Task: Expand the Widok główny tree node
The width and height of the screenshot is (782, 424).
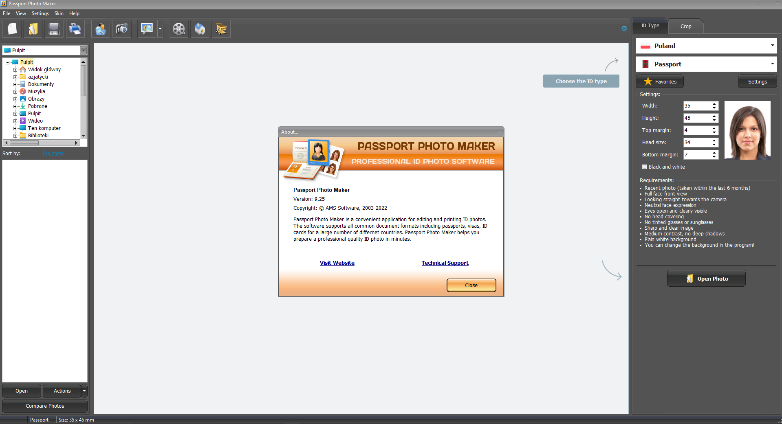Action: pyautogui.click(x=15, y=70)
